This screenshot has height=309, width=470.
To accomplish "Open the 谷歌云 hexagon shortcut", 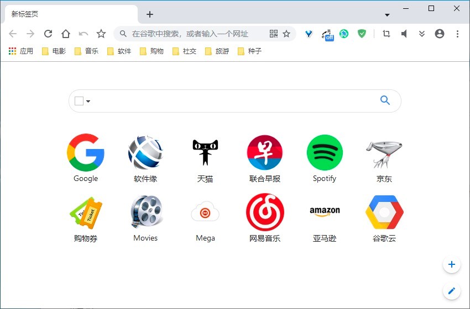I will click(384, 219).
